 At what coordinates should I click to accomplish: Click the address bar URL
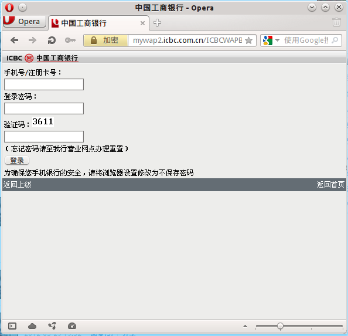187,40
